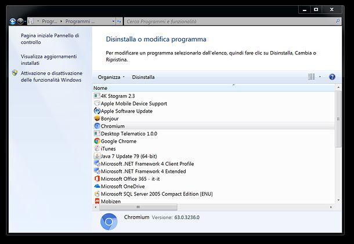This screenshot has height=244, width=354.
Task: Click the vertical scrollbar down arrow
Action: pyautogui.click(x=338, y=200)
